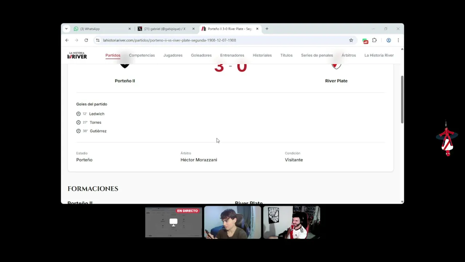Click the FORMACIONES heading
Viewport: 465px width, 262px height.
(93, 188)
